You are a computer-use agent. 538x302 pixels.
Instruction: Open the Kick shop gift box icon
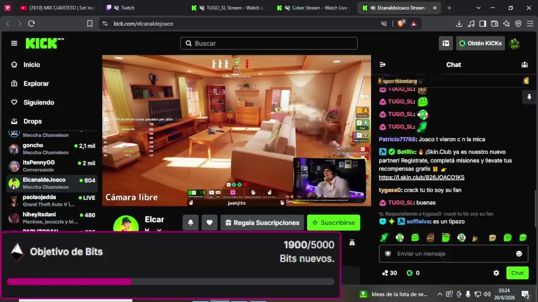(x=446, y=43)
